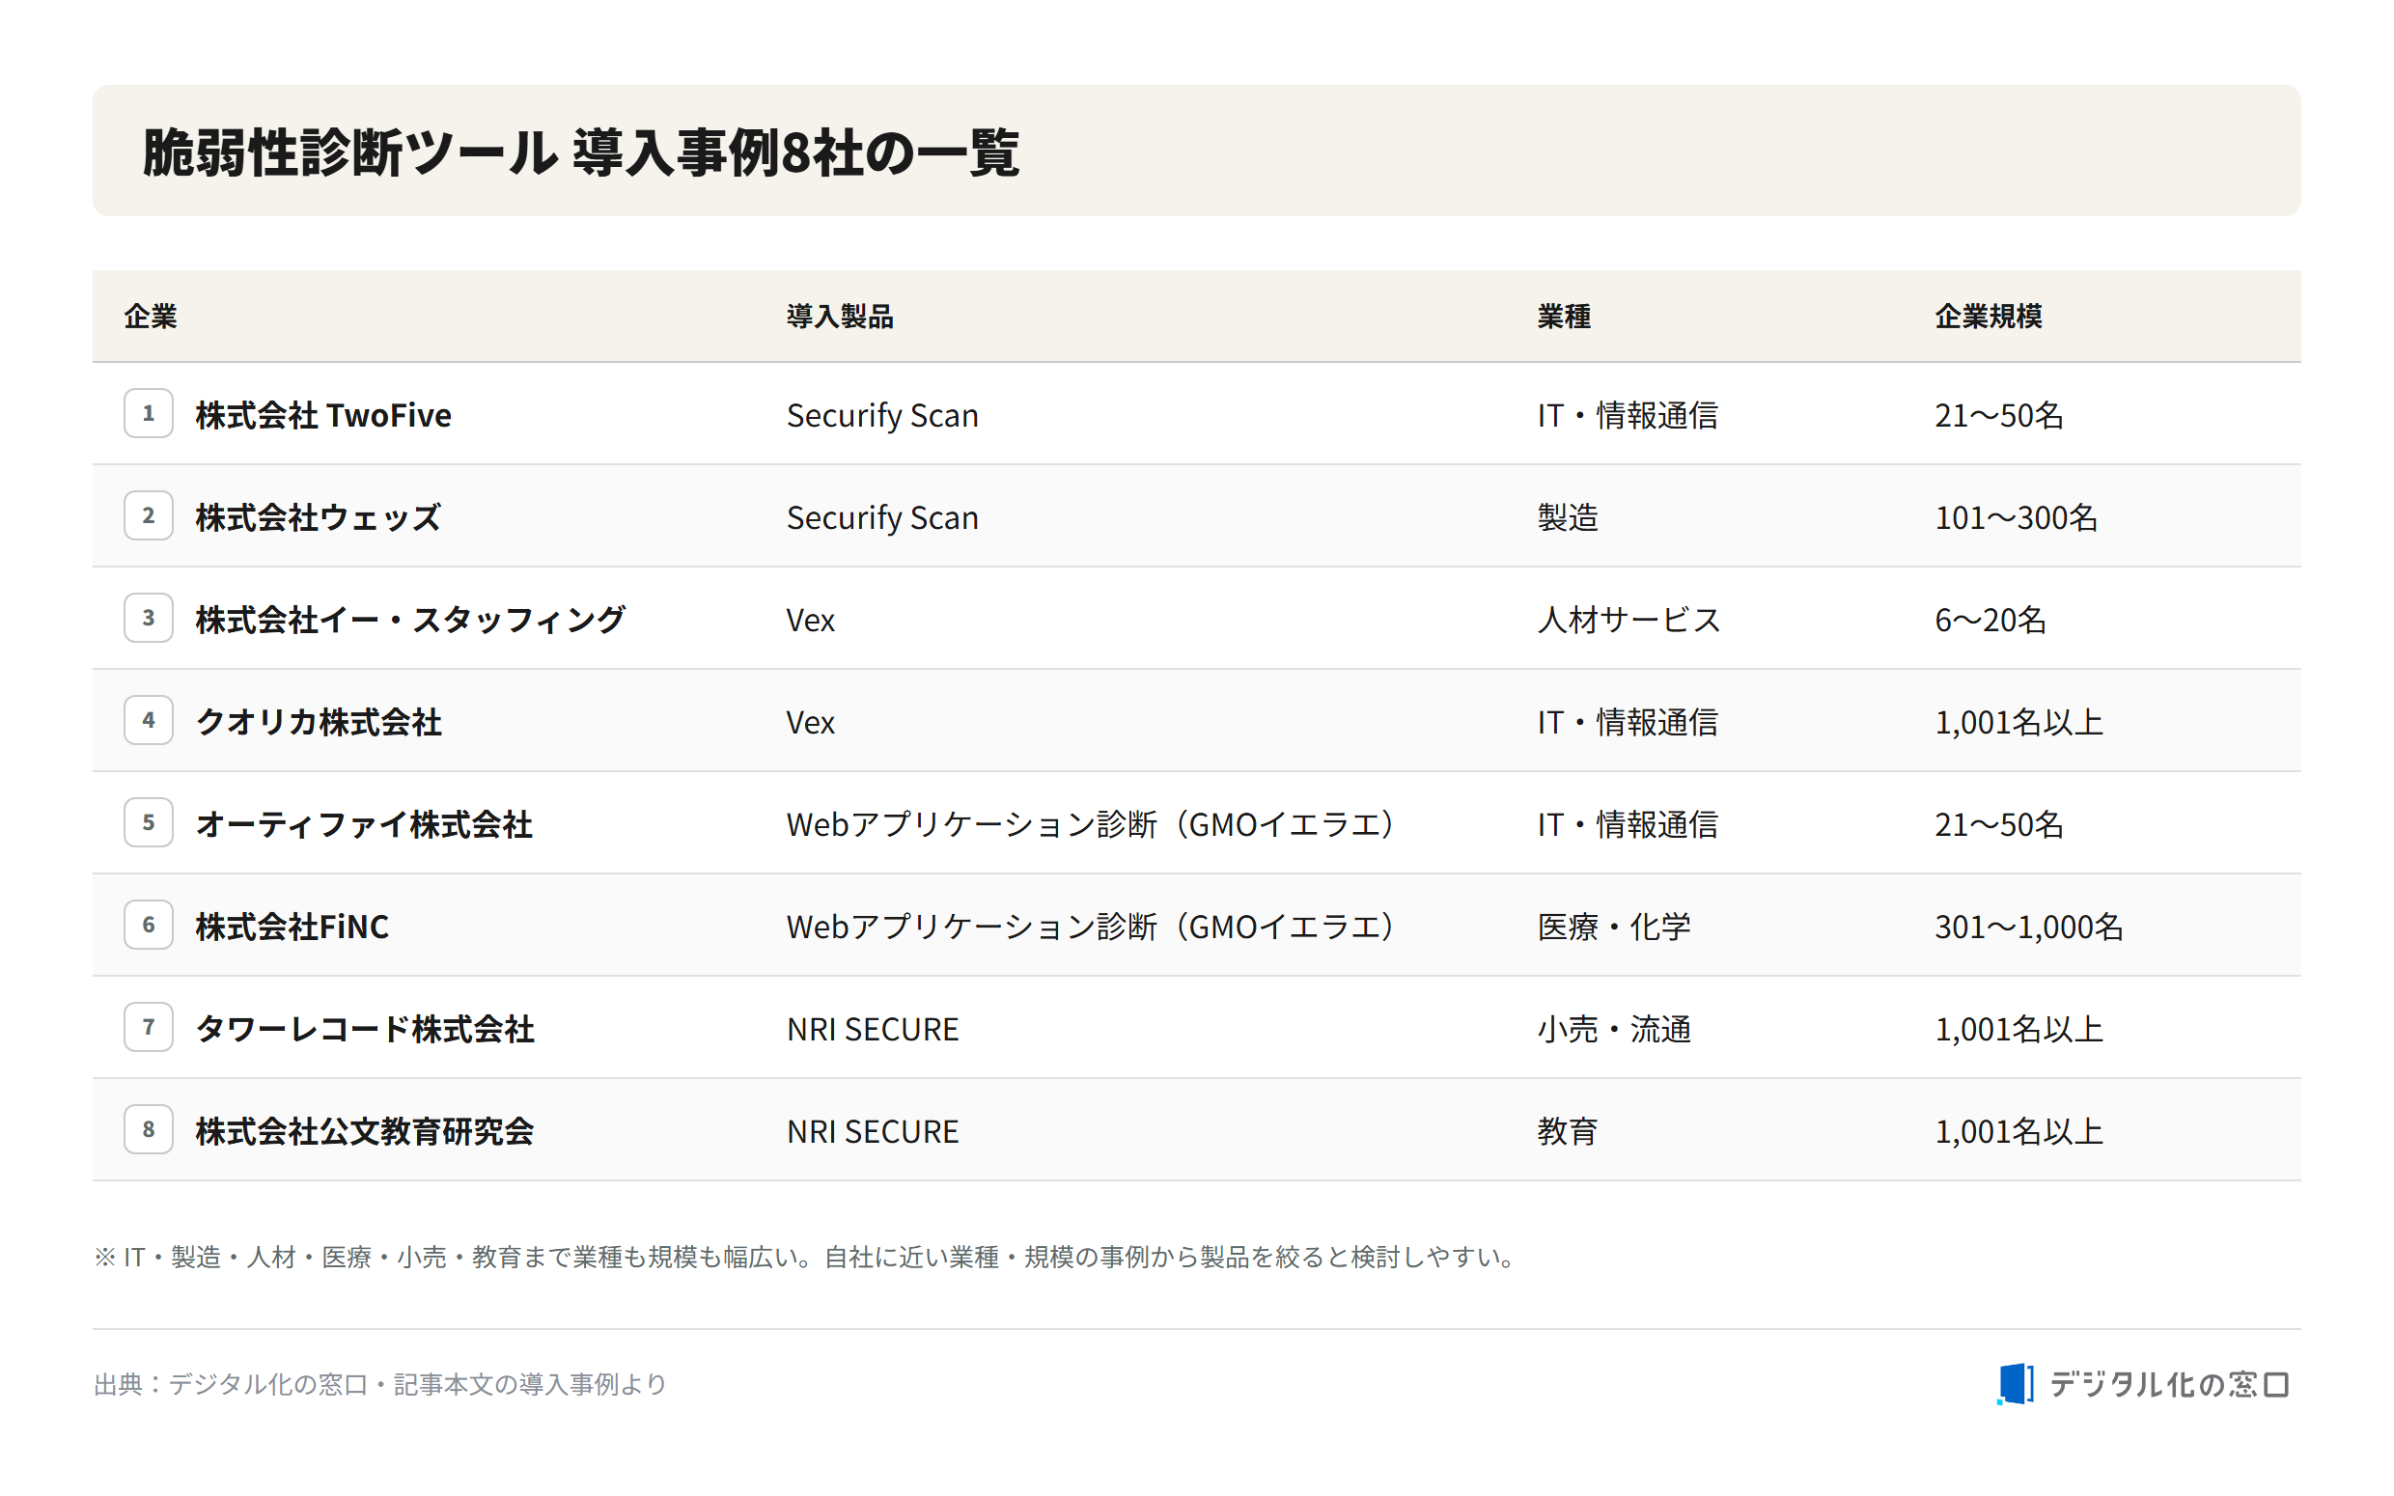Select the company name オーティファイ株式会社
Viewport: 2394px width, 1496px height.
click(364, 824)
